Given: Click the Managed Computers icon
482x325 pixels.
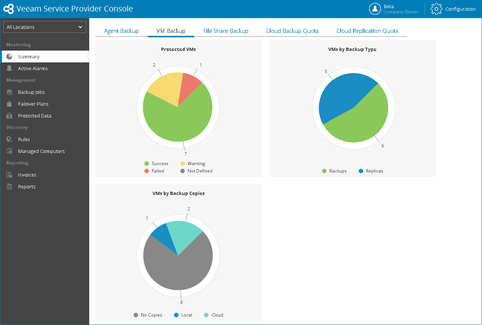Looking at the screenshot, I should click(10, 151).
